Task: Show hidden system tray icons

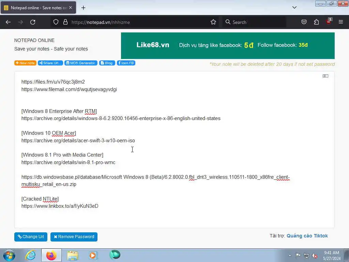Action: [x=290, y=256]
